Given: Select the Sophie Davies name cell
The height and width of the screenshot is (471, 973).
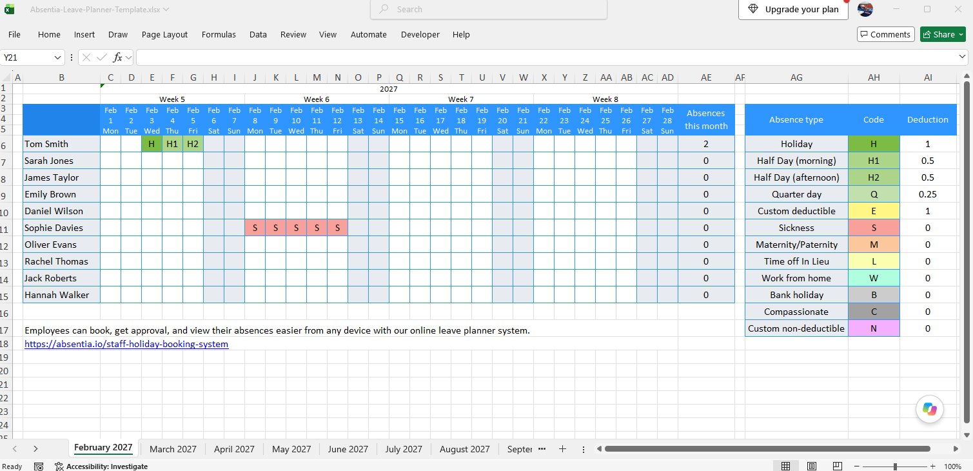Looking at the screenshot, I should pyautogui.click(x=61, y=228).
